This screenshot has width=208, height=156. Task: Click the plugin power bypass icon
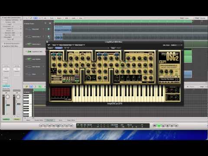coord(49,45)
